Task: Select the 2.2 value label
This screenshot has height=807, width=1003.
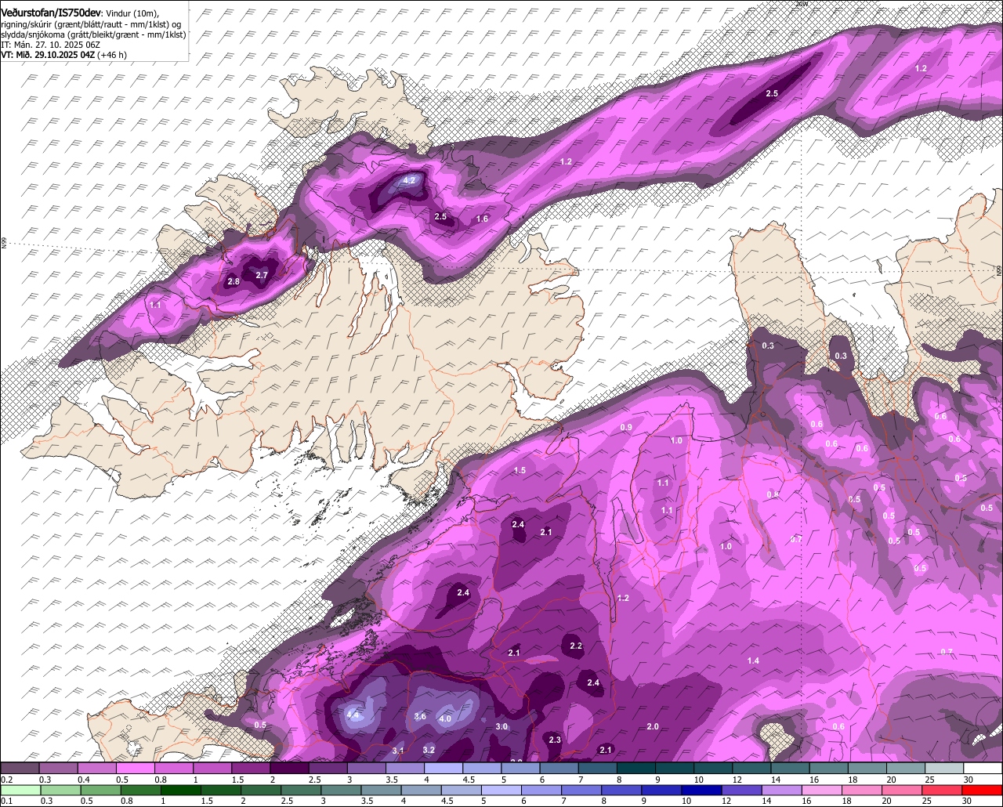Action: [576, 646]
